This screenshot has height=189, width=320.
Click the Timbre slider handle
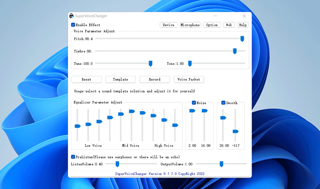235,51
